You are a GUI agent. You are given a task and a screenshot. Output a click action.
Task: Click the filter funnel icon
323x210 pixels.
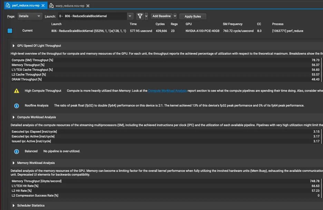(140, 16)
